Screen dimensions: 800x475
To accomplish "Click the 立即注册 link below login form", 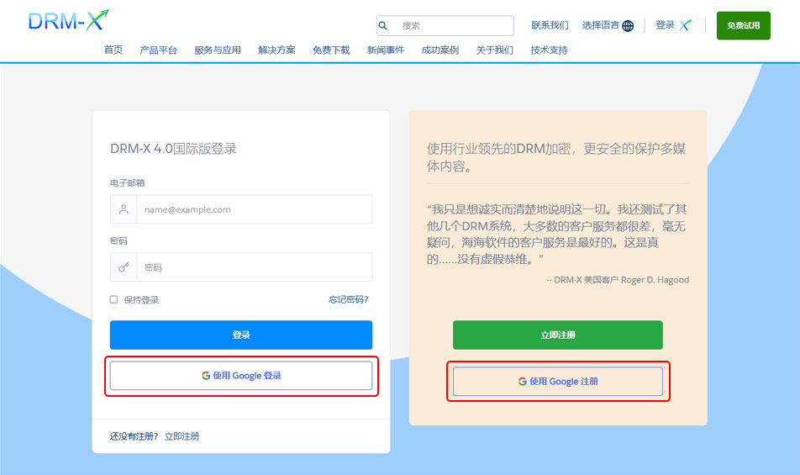I will pyautogui.click(x=182, y=436).
